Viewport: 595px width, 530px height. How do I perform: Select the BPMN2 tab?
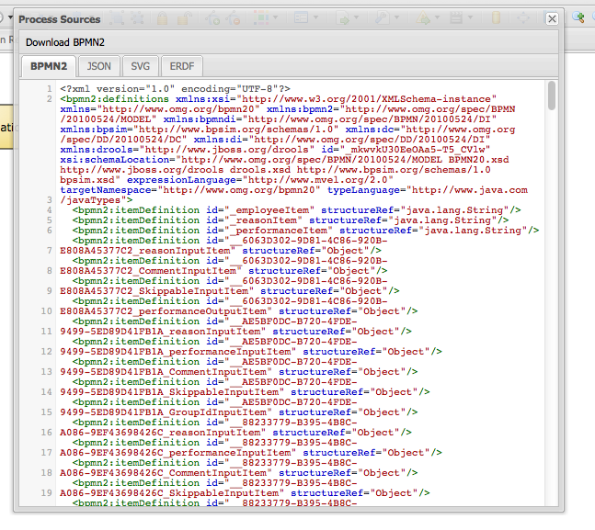coord(48,66)
